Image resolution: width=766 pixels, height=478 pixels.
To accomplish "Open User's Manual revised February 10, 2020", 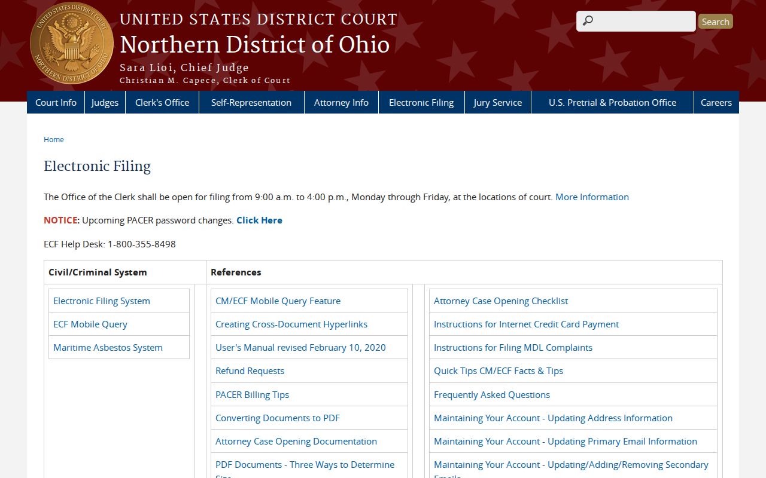I will pyautogui.click(x=300, y=347).
